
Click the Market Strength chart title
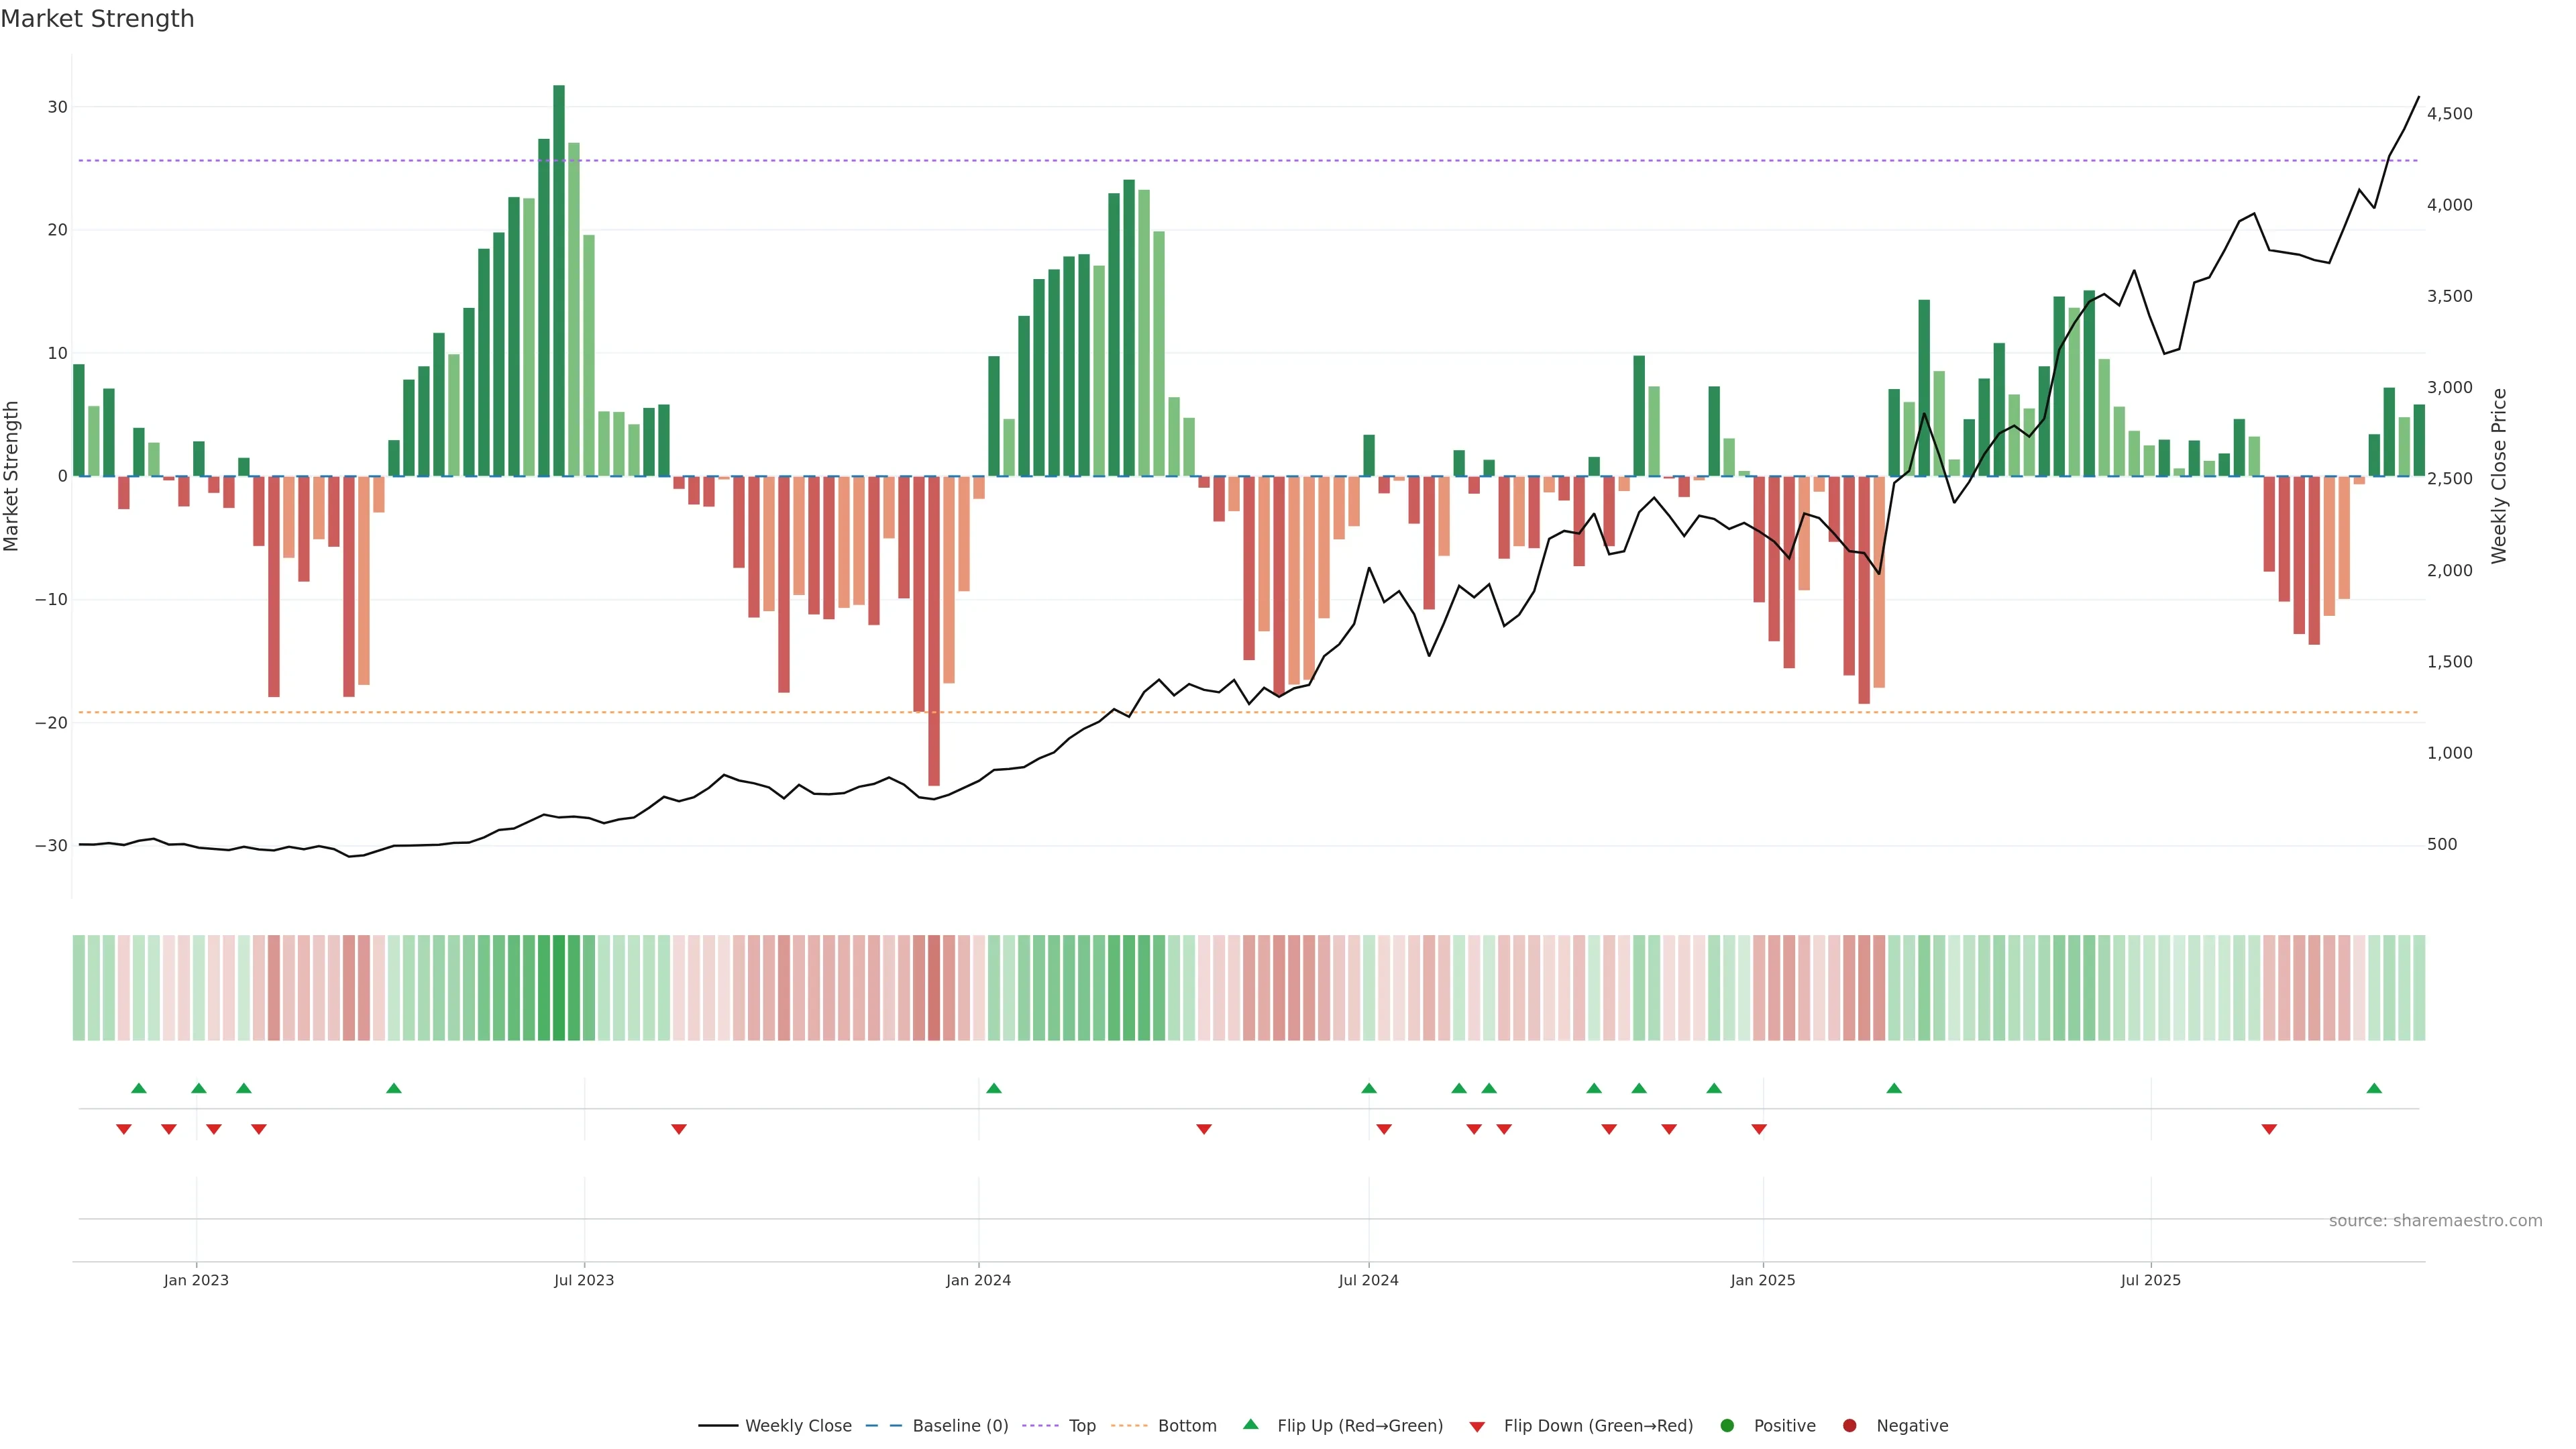pyautogui.click(x=97, y=19)
